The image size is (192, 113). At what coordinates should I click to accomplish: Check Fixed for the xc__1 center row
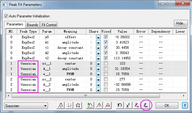[x=106, y=63]
